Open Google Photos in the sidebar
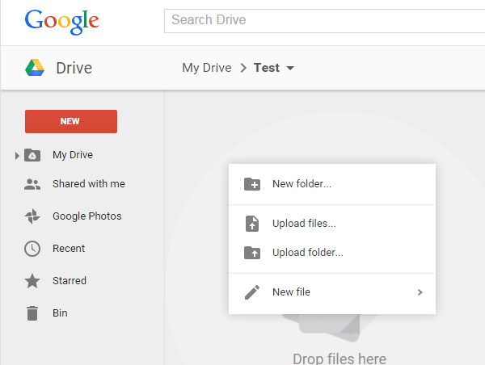This screenshot has width=485, height=365. coord(87,216)
